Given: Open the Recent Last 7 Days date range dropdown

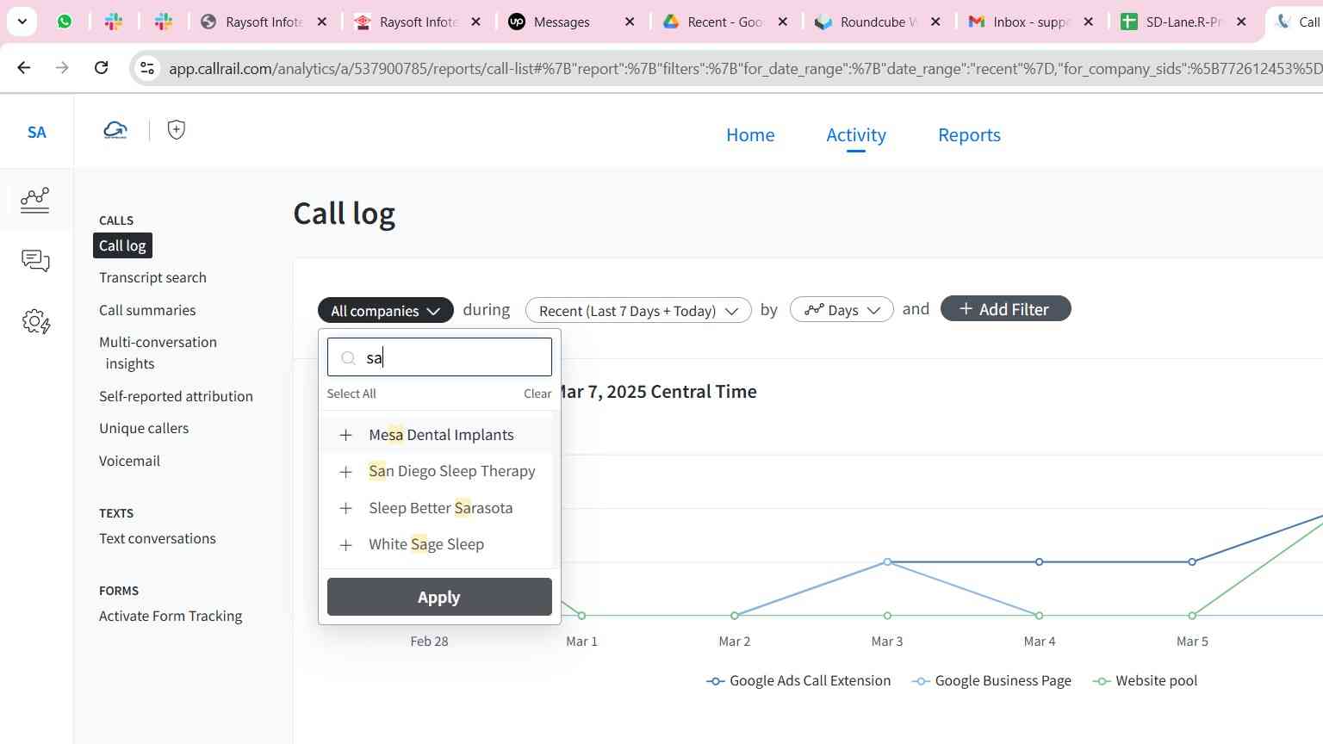Looking at the screenshot, I should coord(638,310).
